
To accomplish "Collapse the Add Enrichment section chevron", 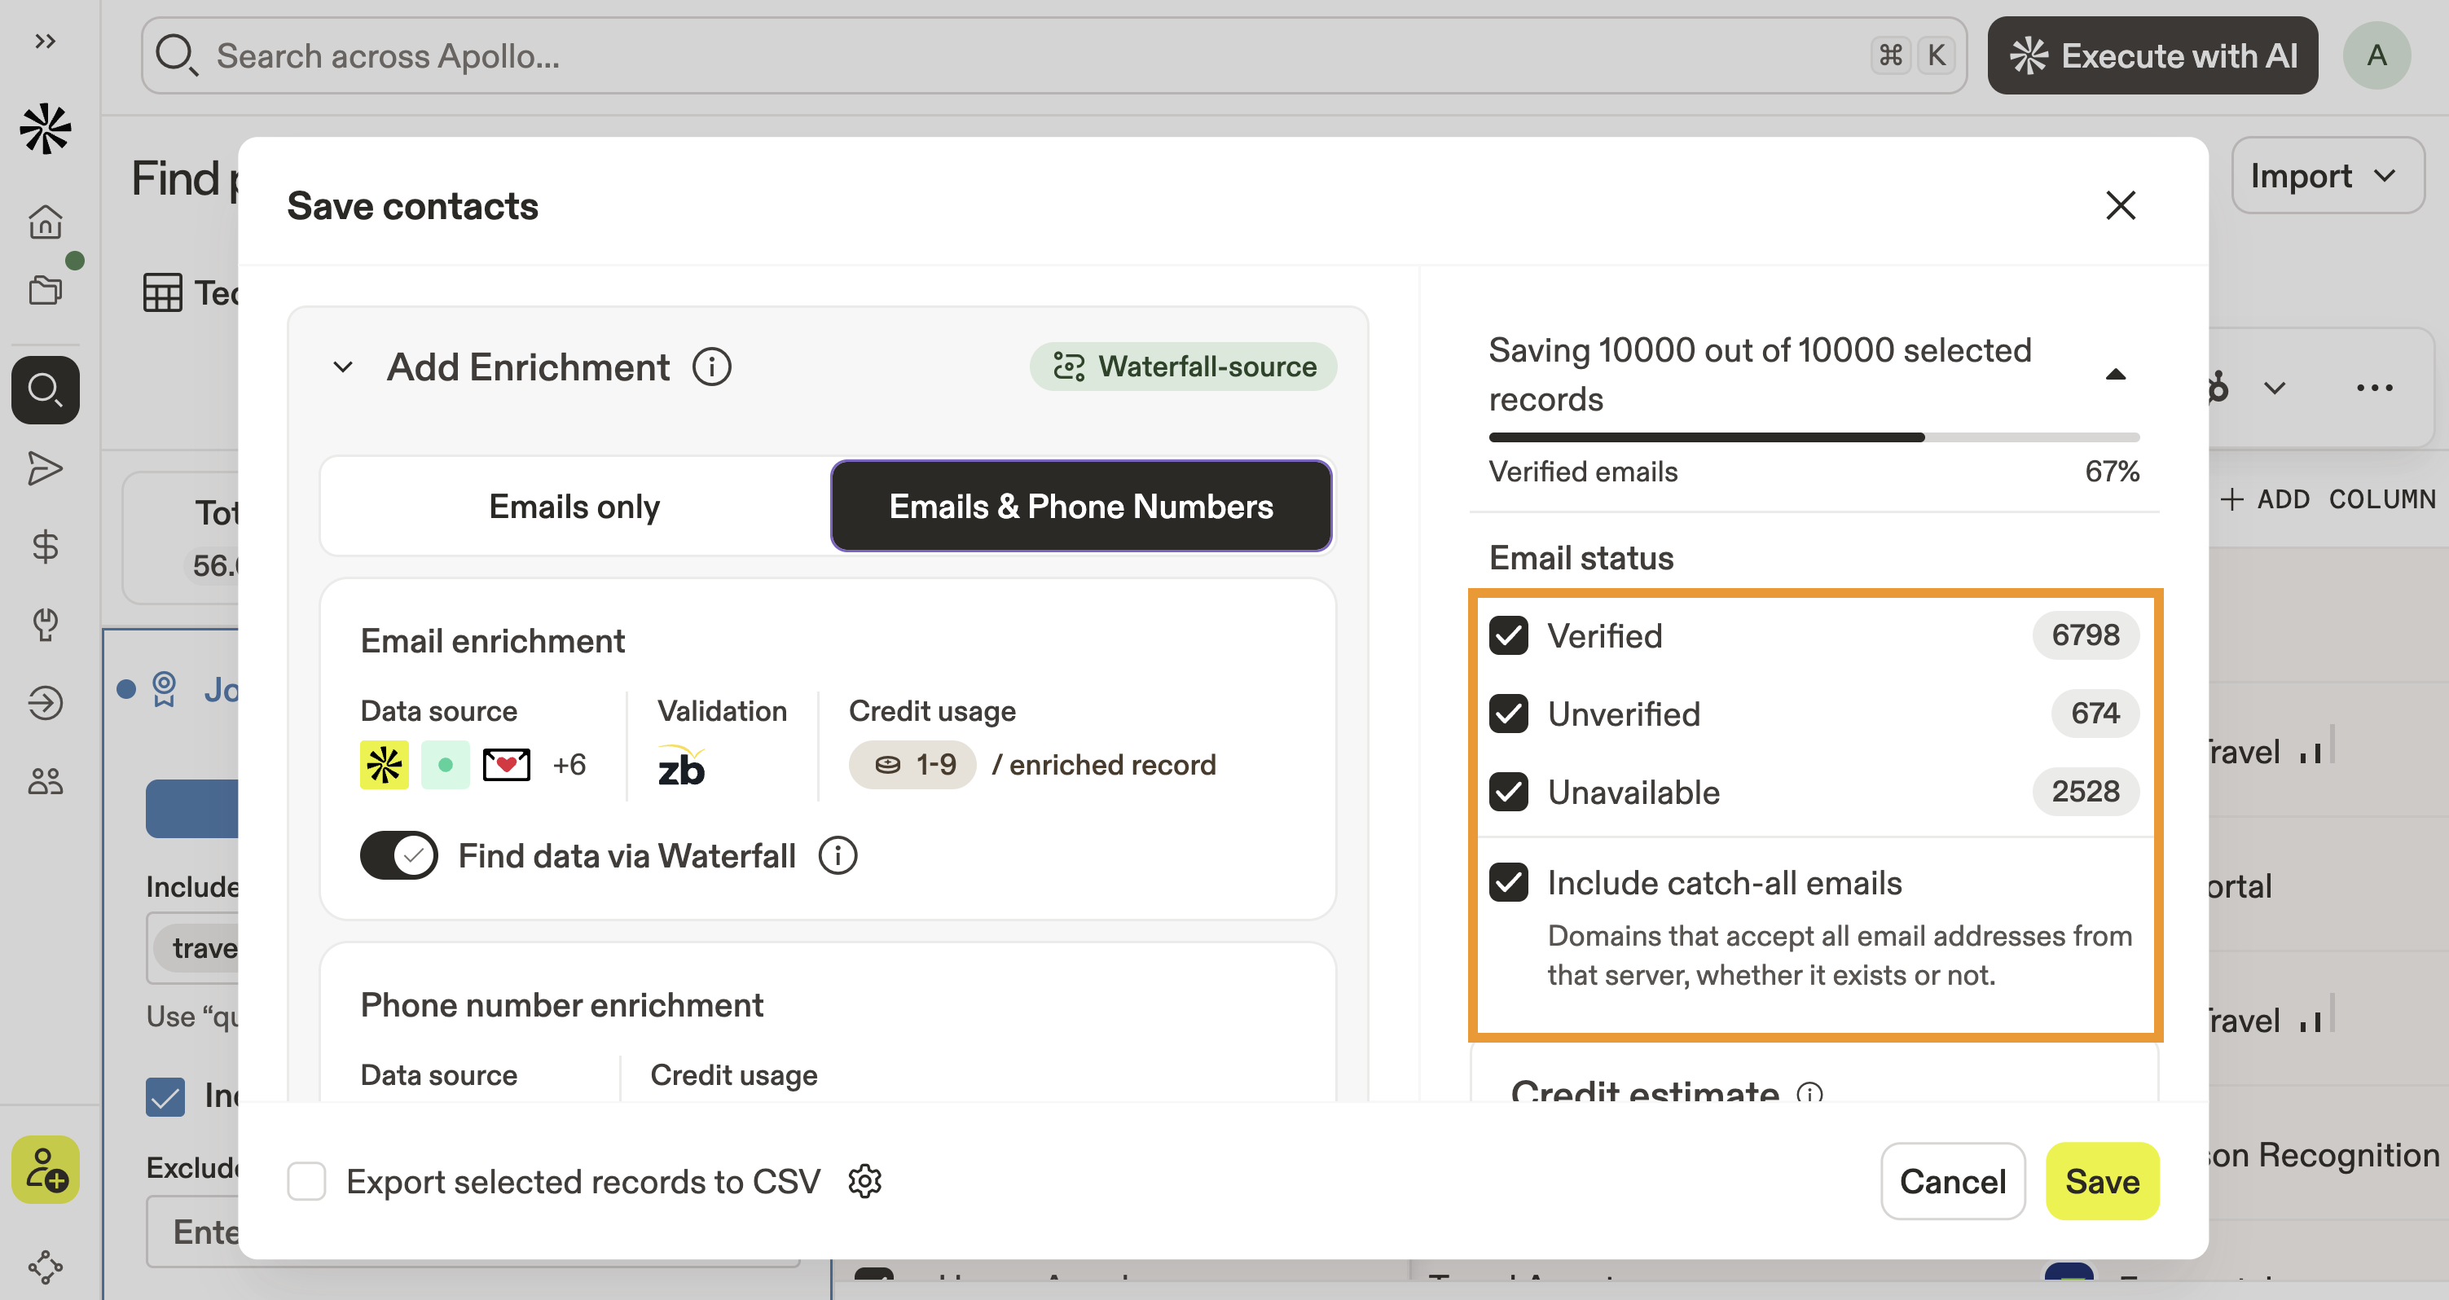I will pyautogui.click(x=343, y=367).
